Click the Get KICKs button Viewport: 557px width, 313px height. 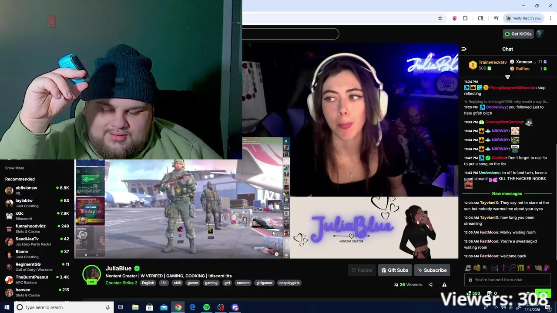518,34
